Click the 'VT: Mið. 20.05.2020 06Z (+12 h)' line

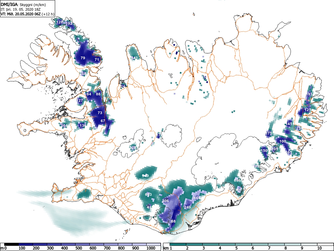(x=27, y=14)
